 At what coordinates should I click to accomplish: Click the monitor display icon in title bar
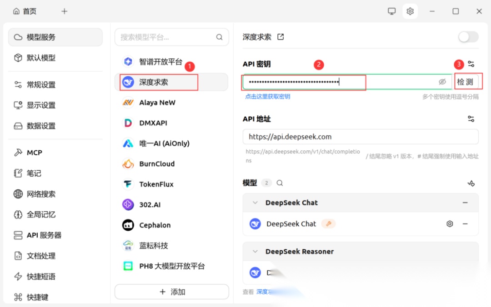click(392, 11)
